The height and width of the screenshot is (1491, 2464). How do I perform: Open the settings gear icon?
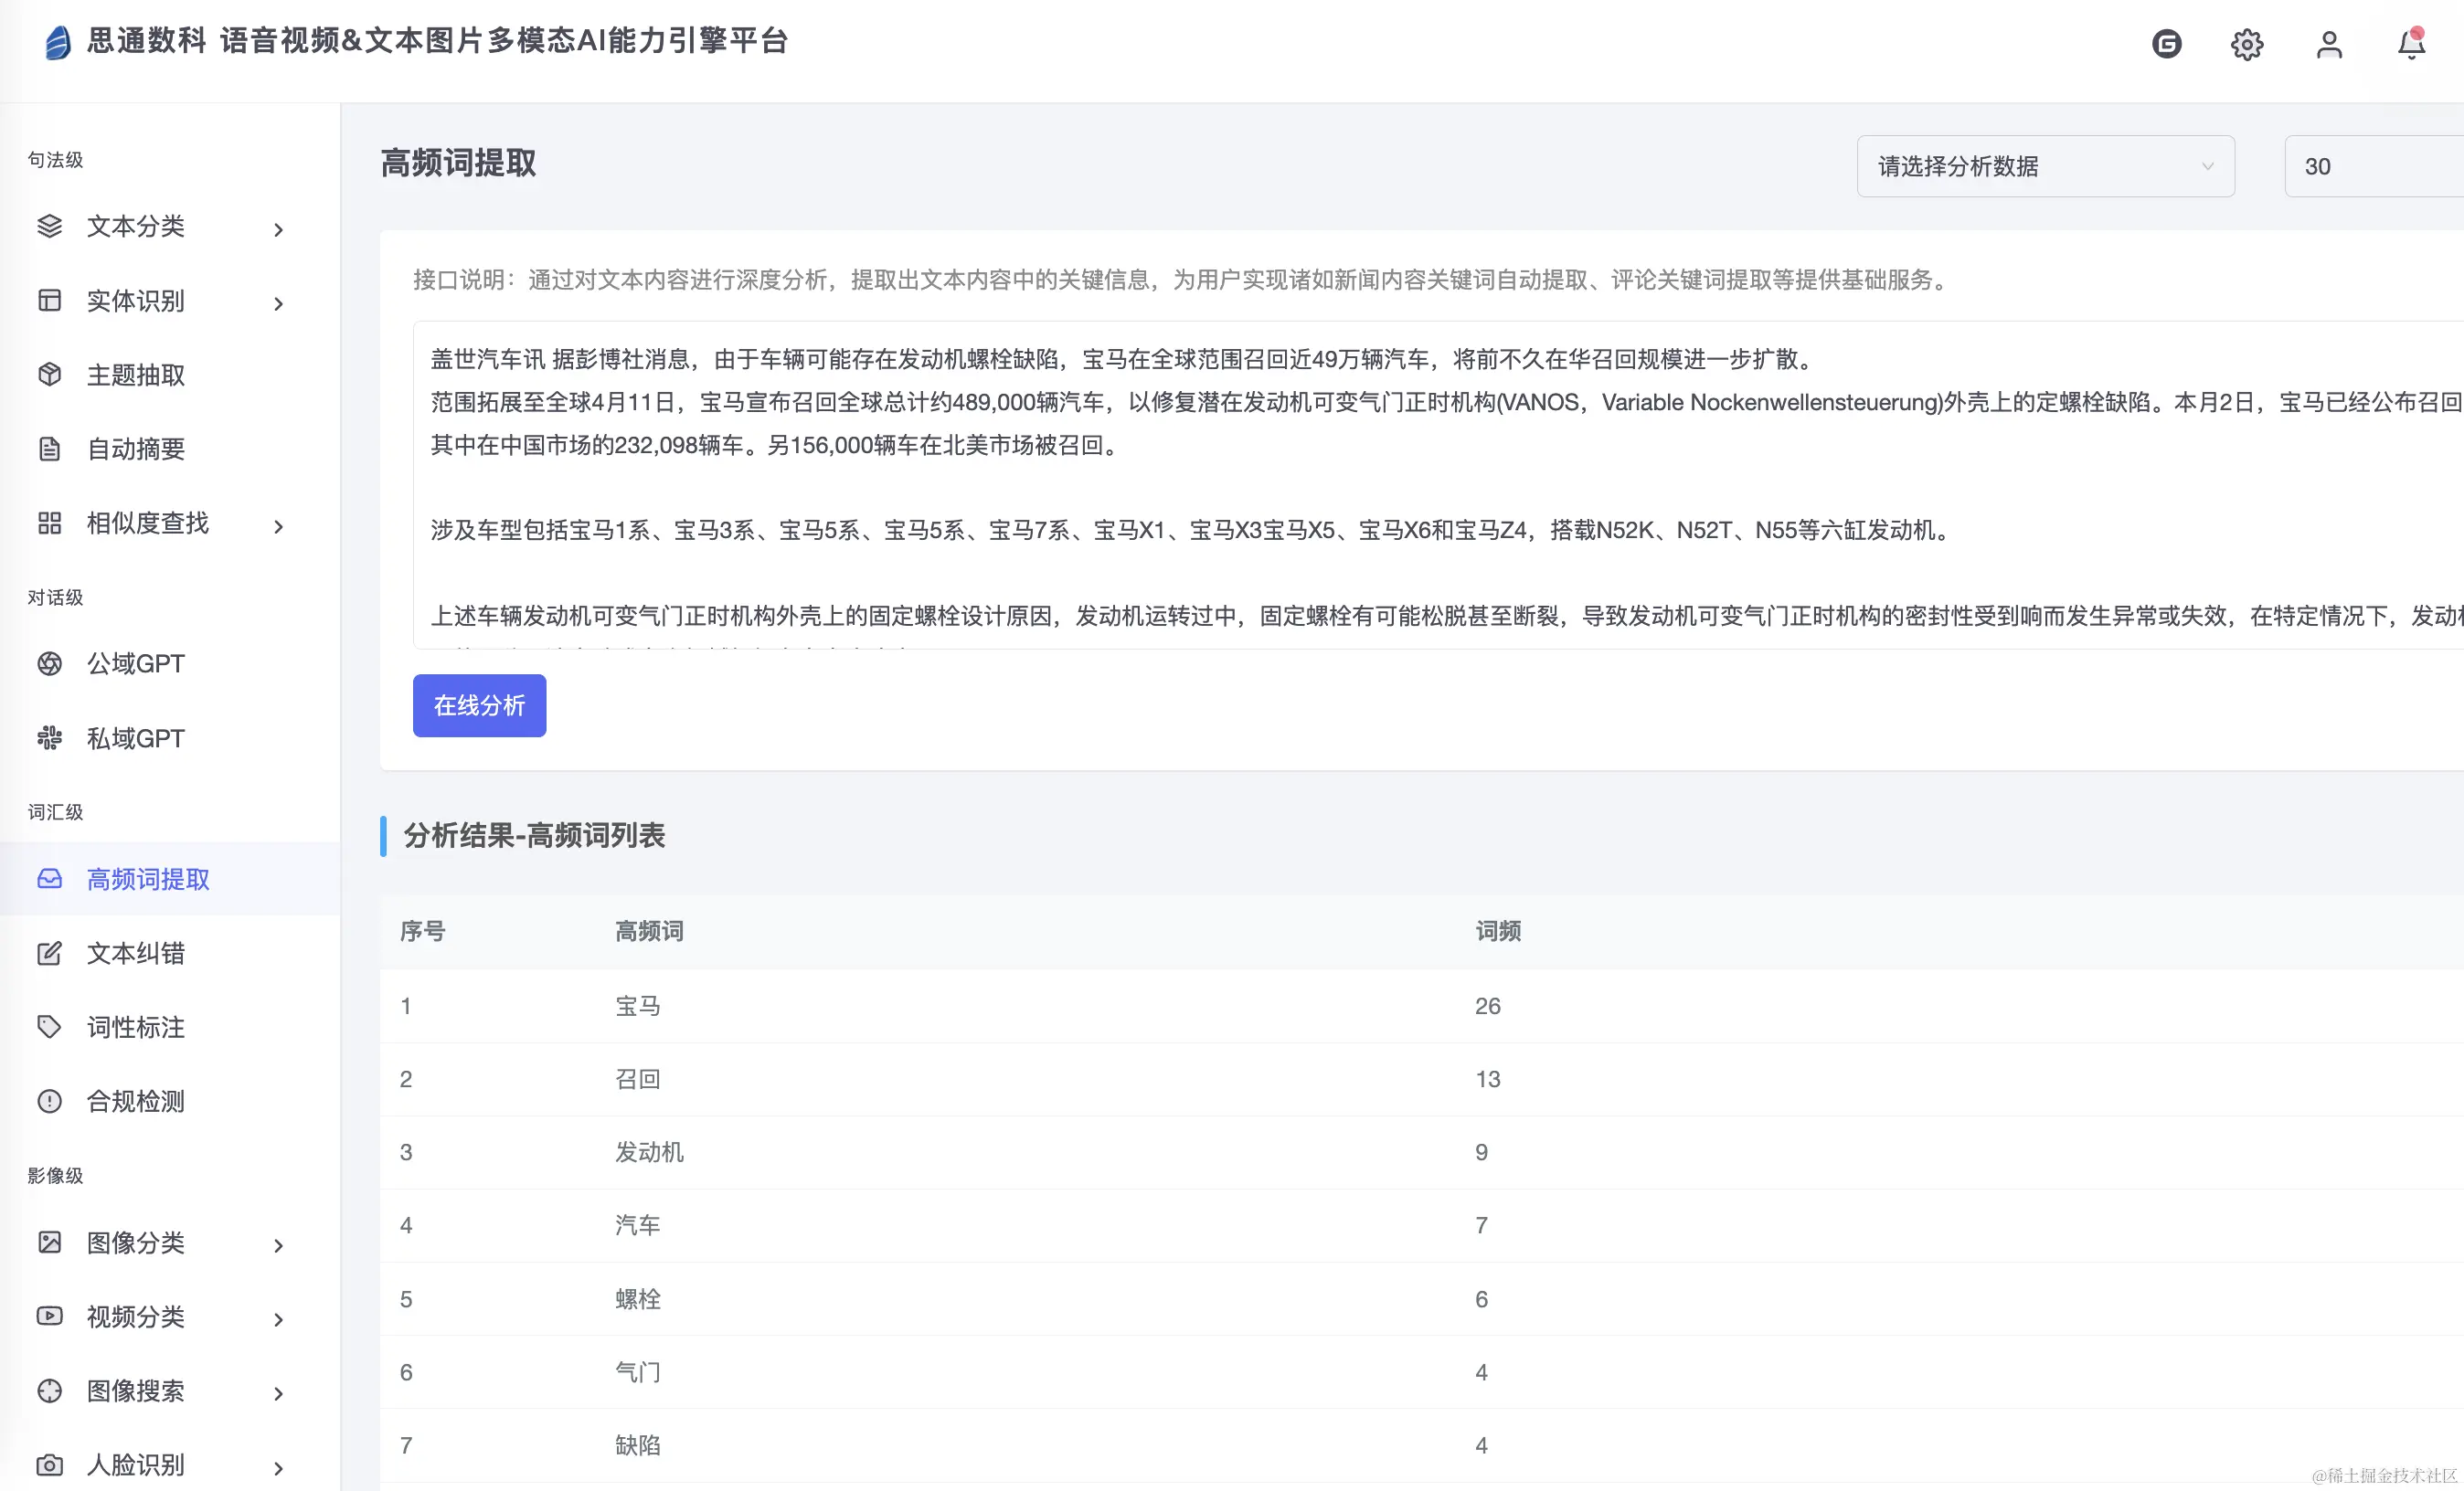2247,44
